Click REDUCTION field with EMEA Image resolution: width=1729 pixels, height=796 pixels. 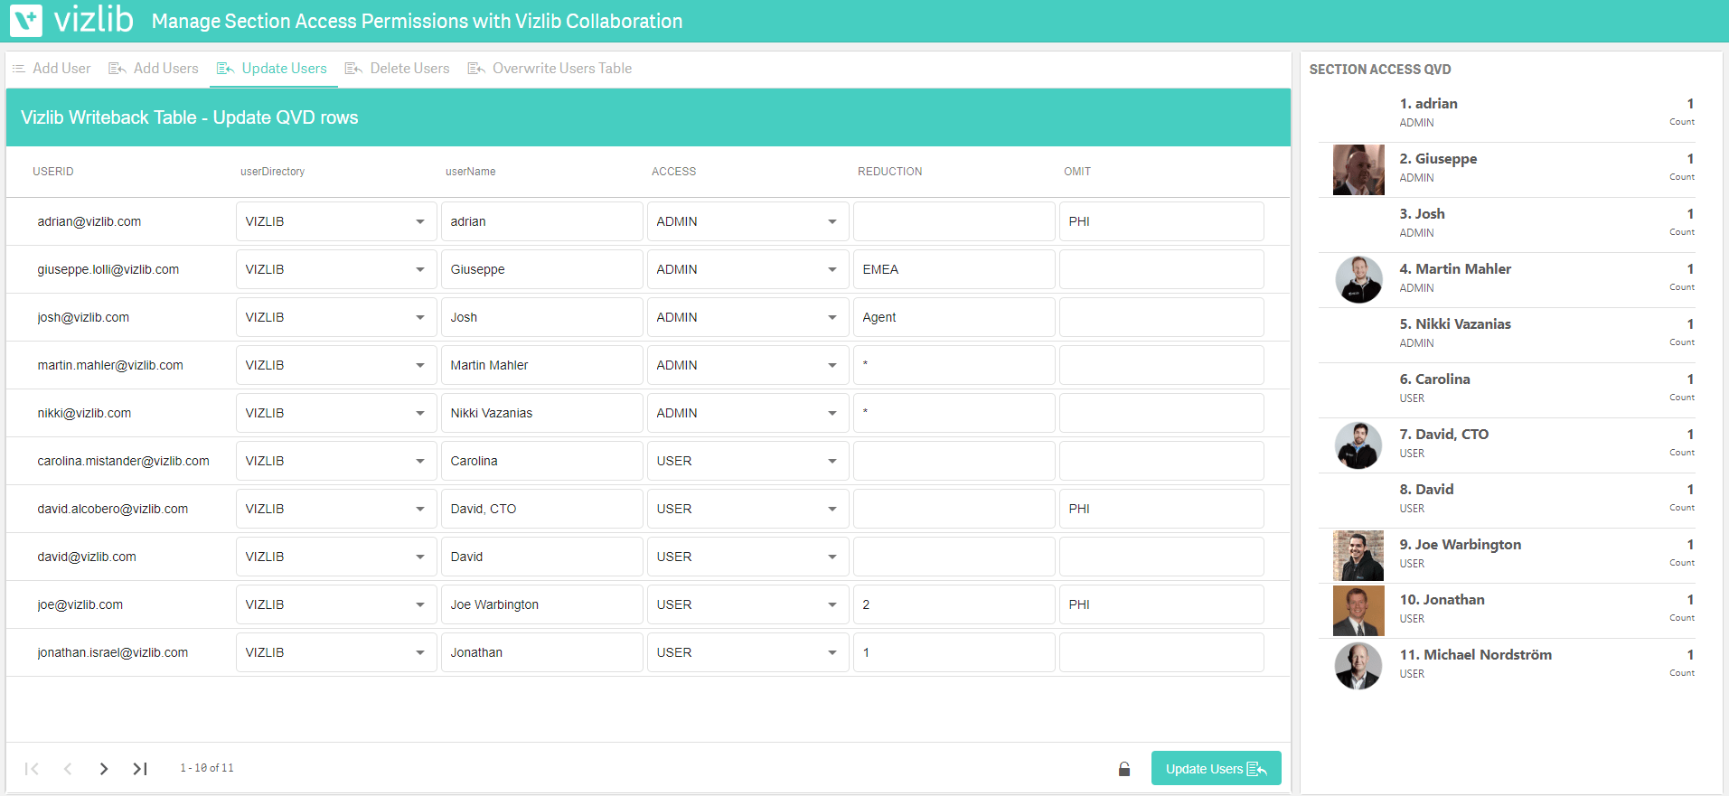954,269
